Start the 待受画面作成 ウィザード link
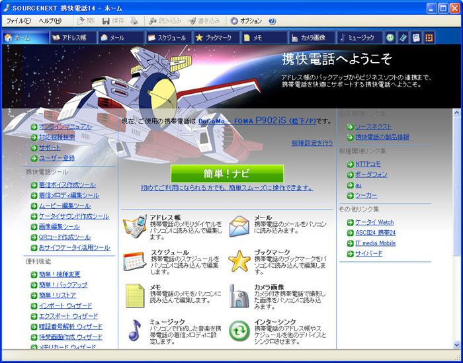463x363 pixels. pos(71,337)
